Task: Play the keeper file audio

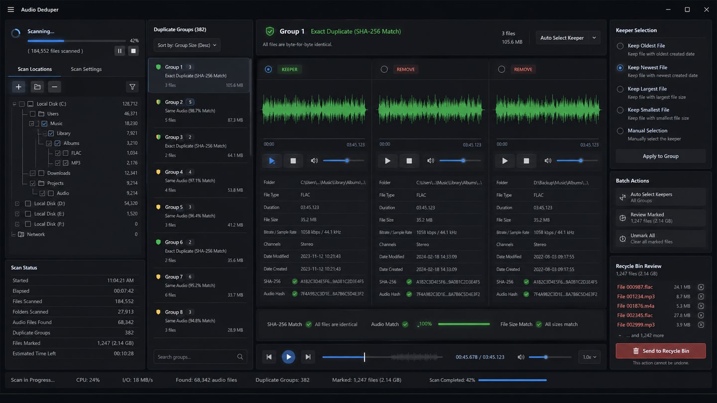Action: pyautogui.click(x=272, y=161)
